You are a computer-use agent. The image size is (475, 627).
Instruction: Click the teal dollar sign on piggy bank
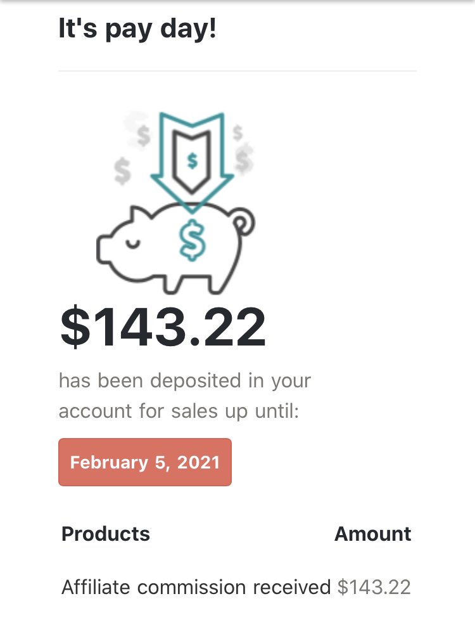(x=192, y=240)
